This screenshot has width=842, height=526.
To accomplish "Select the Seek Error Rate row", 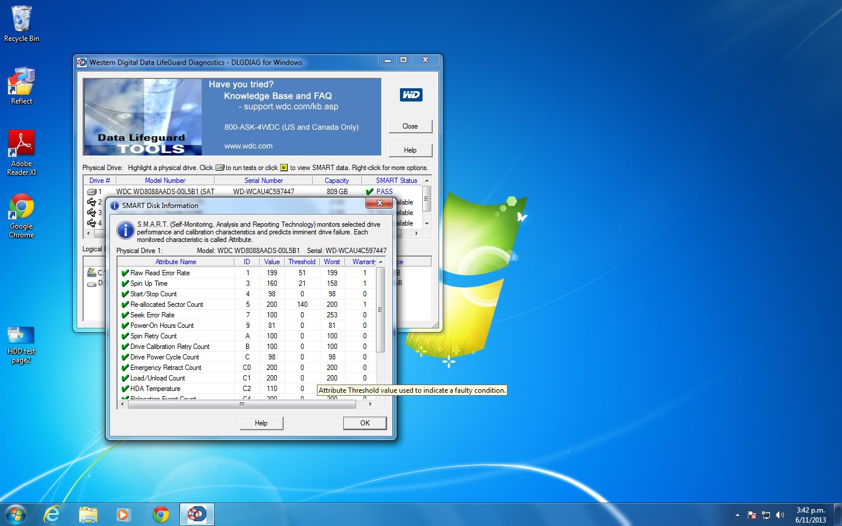I will tap(247, 315).
